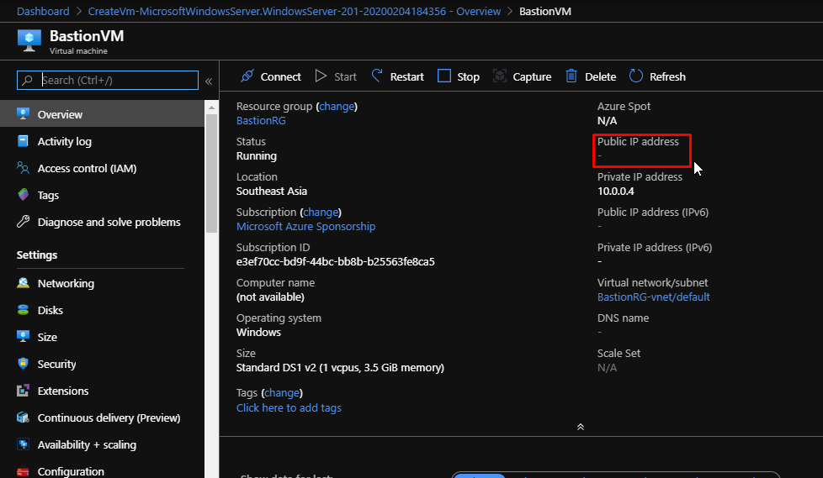Open the BastionRG resource group link
823x478 pixels.
click(x=261, y=120)
